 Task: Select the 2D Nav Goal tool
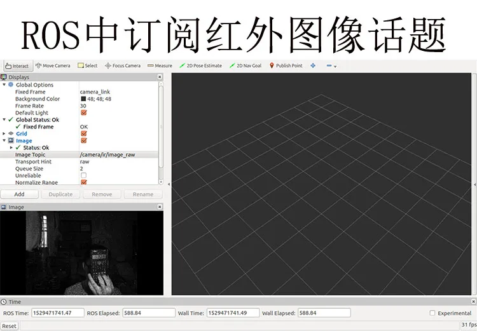[x=245, y=65]
